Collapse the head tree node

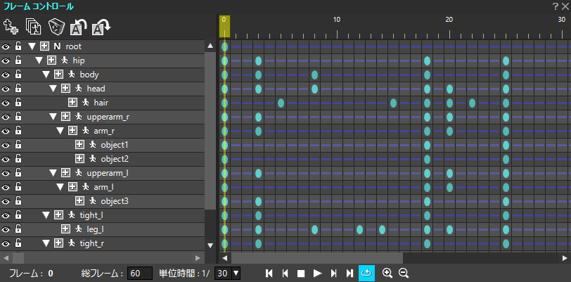[x=53, y=89]
